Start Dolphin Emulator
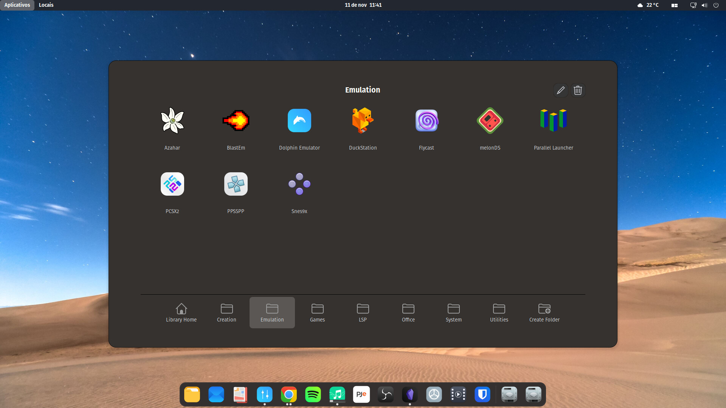726x408 pixels. (299, 121)
